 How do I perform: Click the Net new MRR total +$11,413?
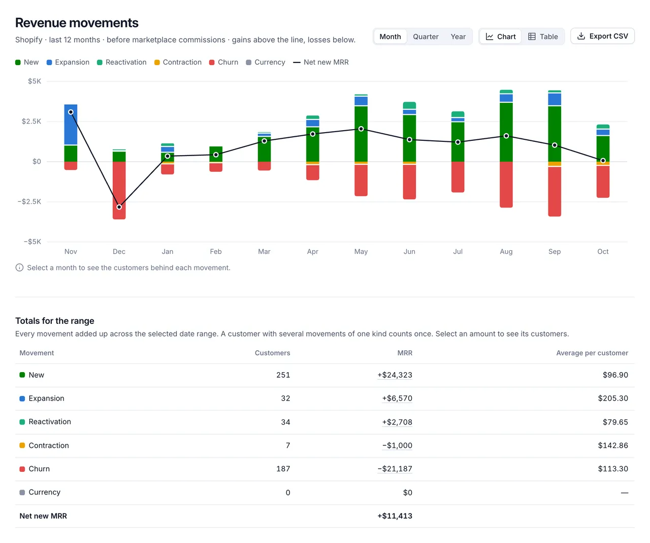[395, 516]
